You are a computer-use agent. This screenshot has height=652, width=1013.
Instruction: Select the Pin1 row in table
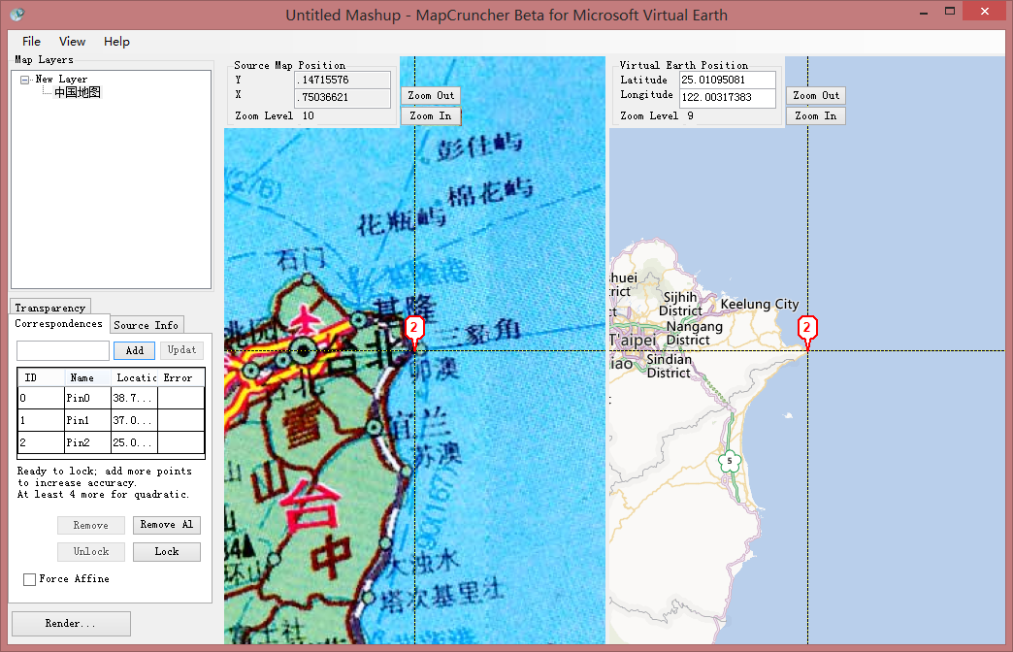pos(112,420)
